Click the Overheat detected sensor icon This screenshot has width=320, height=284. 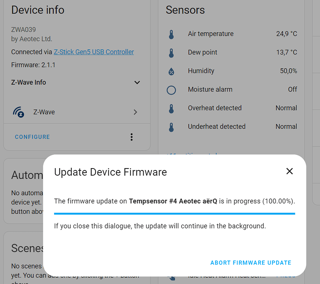(x=171, y=108)
